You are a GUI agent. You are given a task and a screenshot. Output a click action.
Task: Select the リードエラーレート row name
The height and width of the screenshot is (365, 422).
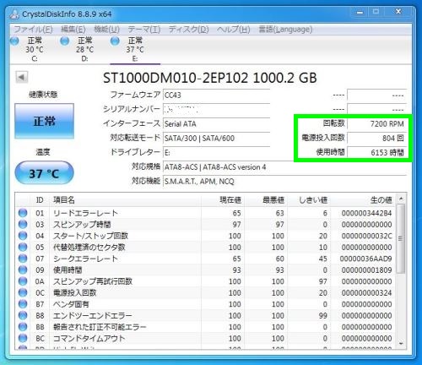[x=85, y=213]
